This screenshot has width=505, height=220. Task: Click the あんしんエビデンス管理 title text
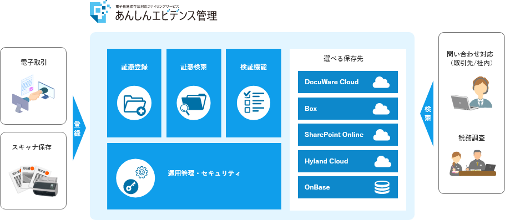tap(166, 16)
